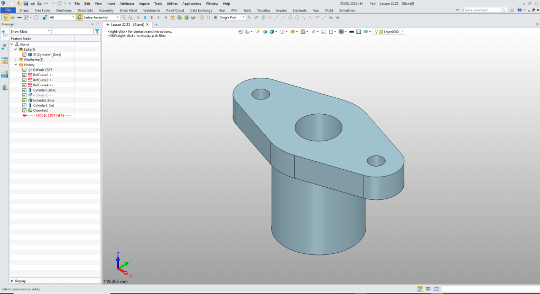Toggle the Extrude2_Boss checkbox
The width and height of the screenshot is (540, 294).
[24, 100]
